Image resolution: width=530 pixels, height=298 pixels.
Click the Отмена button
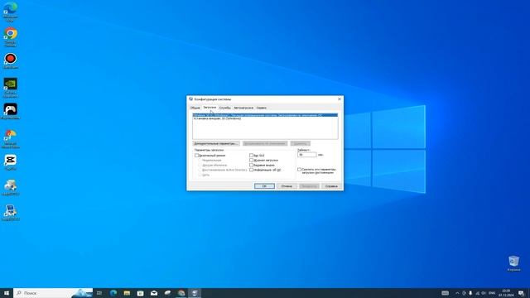pyautogui.click(x=287, y=186)
